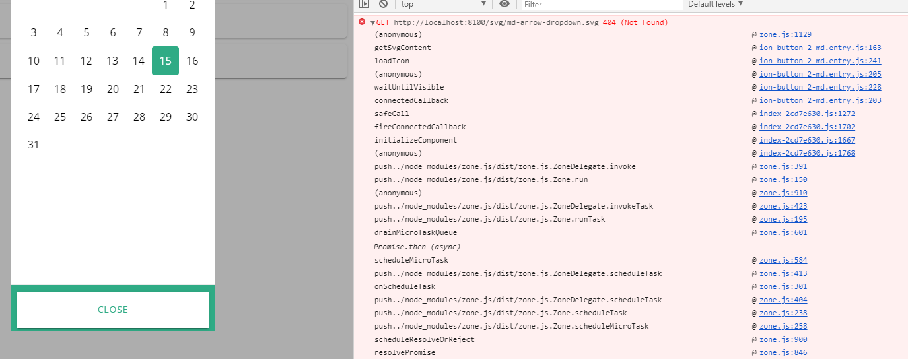Choose calendar day 3
This screenshot has height=359, width=908.
(x=34, y=32)
